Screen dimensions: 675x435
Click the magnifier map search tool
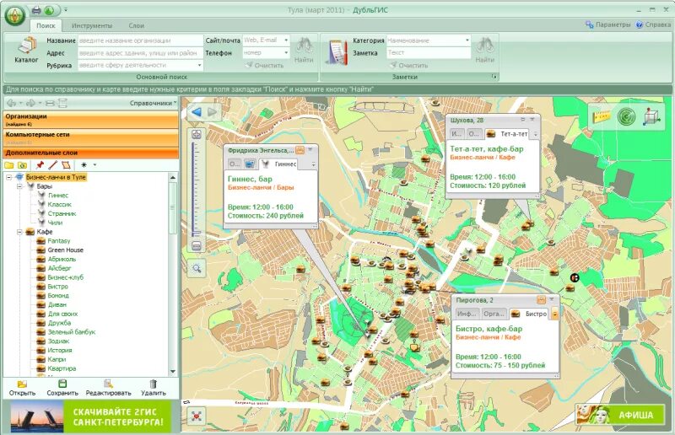(x=197, y=268)
